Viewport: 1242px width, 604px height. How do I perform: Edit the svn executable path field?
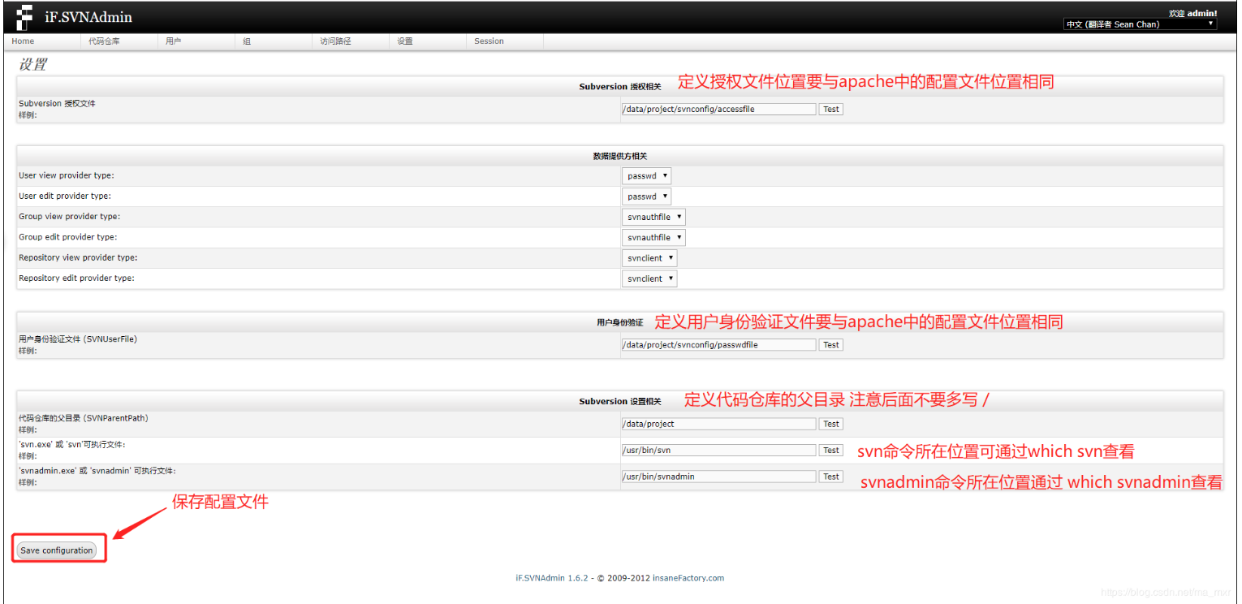point(718,450)
